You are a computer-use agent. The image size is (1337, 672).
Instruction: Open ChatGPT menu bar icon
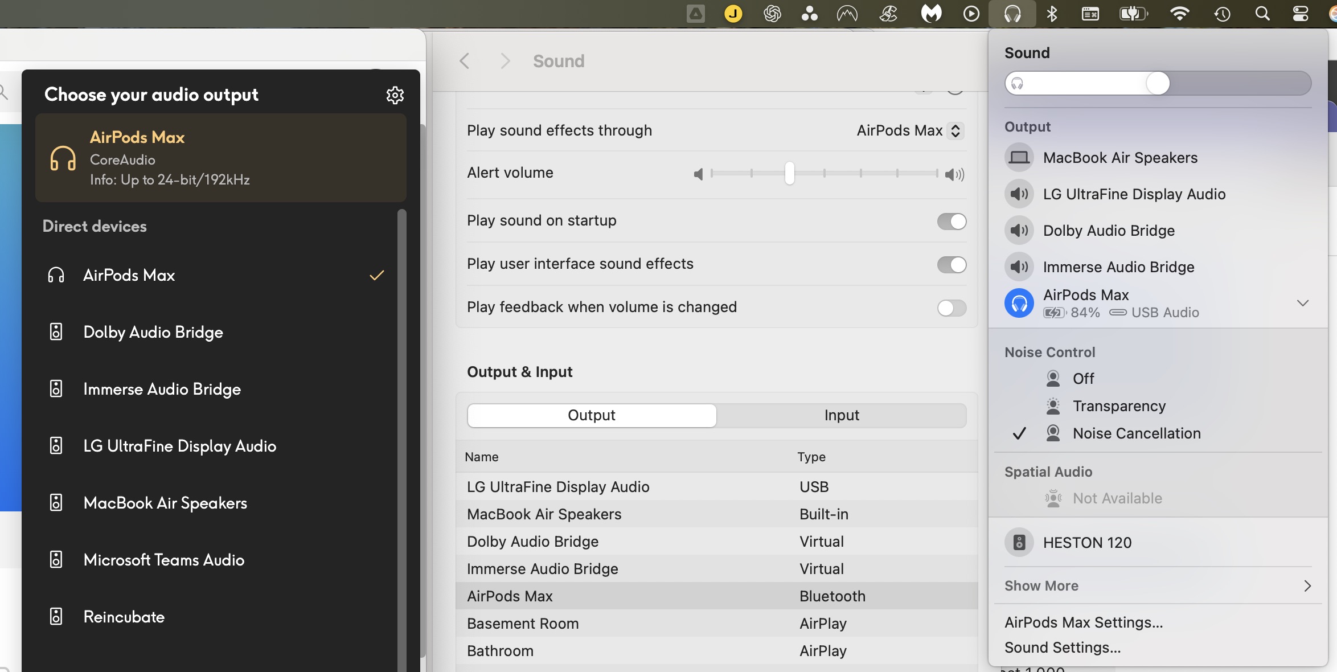772,14
